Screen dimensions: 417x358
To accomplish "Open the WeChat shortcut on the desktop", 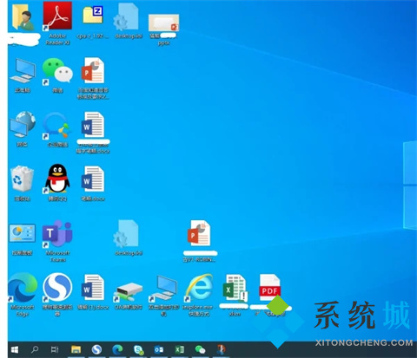I will (57, 71).
